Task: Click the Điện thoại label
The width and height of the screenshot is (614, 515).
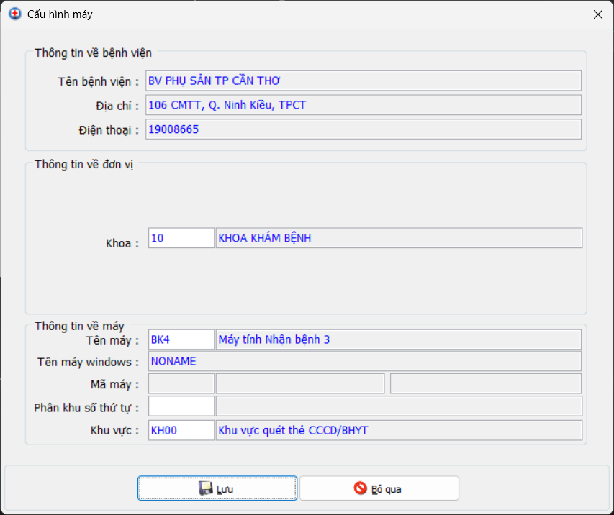Action: [x=109, y=130]
